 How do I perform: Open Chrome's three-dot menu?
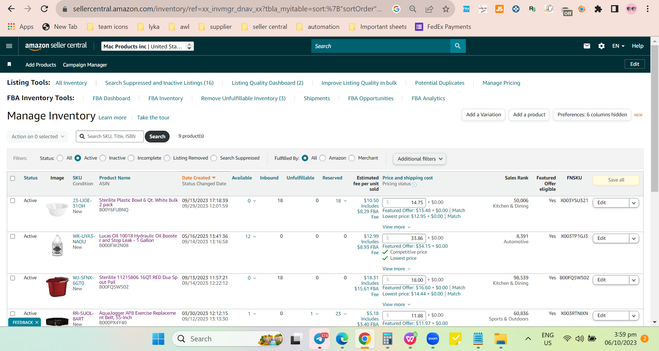pyautogui.click(x=648, y=9)
